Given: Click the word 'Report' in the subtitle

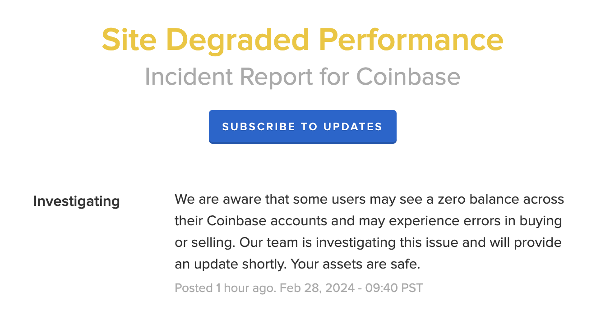Looking at the screenshot, I should (x=274, y=77).
